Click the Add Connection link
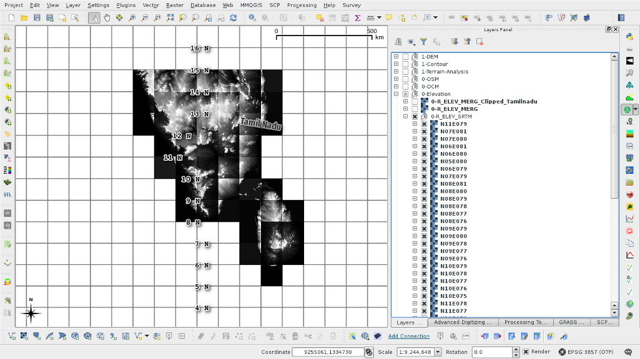The height and width of the screenshot is (359, 640). pos(408,336)
